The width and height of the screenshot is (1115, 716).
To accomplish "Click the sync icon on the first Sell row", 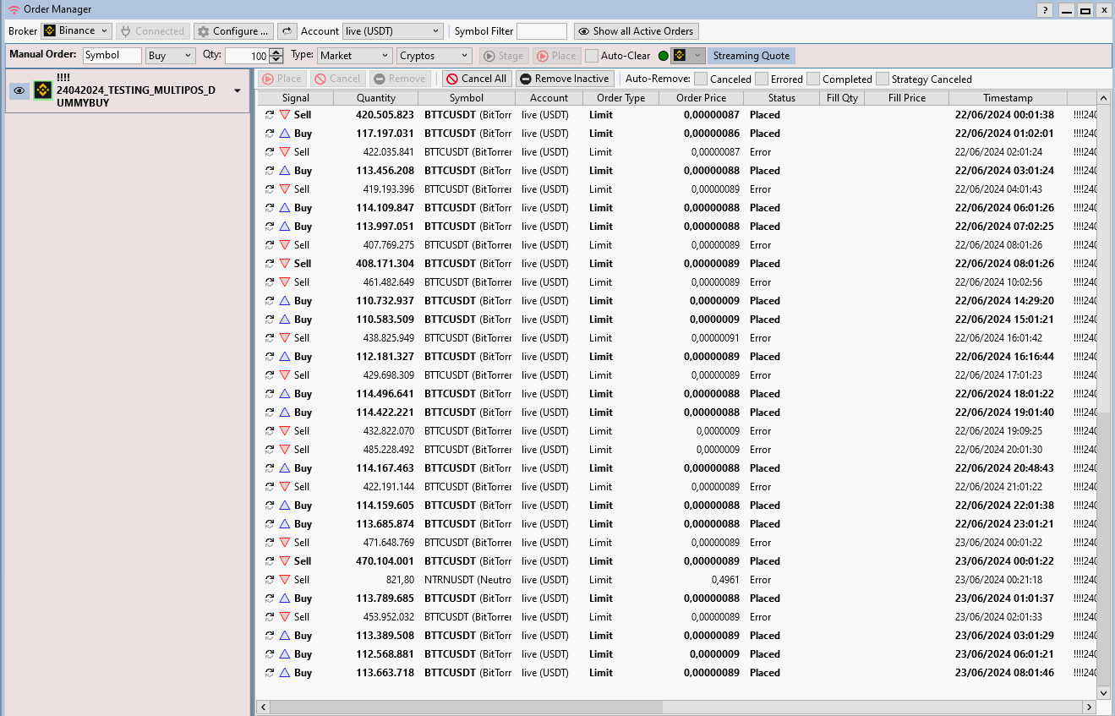I will pyautogui.click(x=270, y=115).
